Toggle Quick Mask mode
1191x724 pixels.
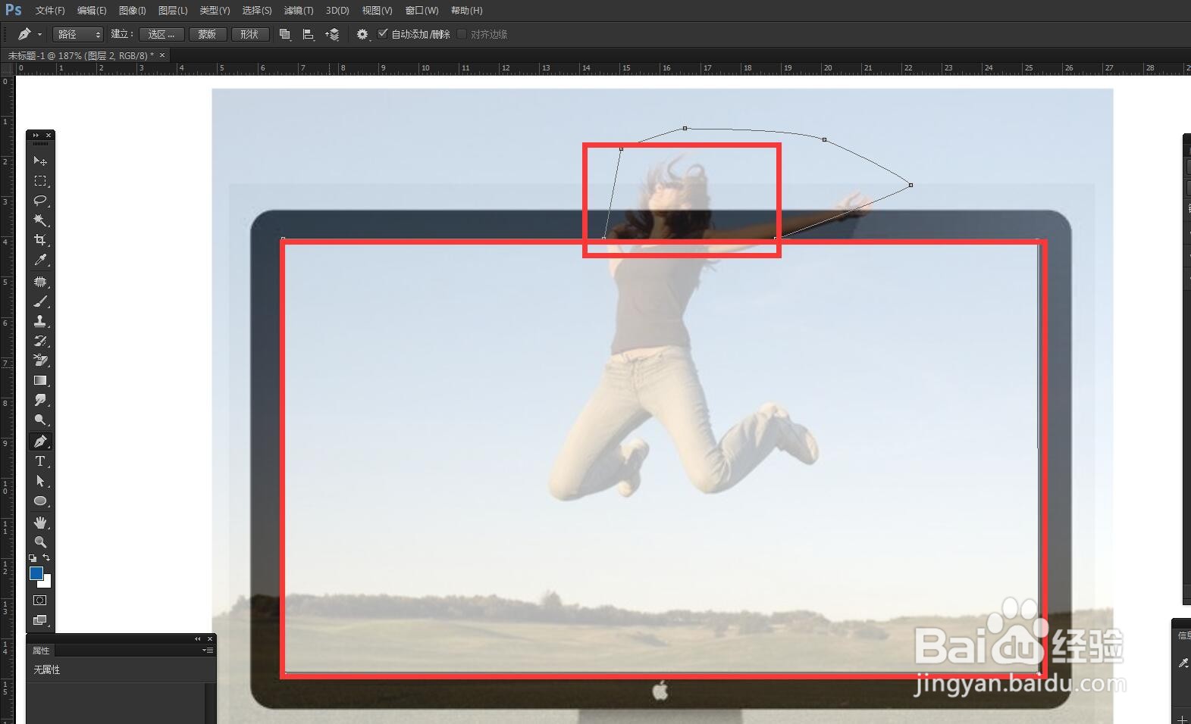(40, 600)
